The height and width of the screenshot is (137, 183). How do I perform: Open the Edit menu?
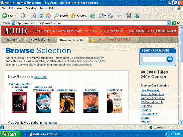point(11,8)
